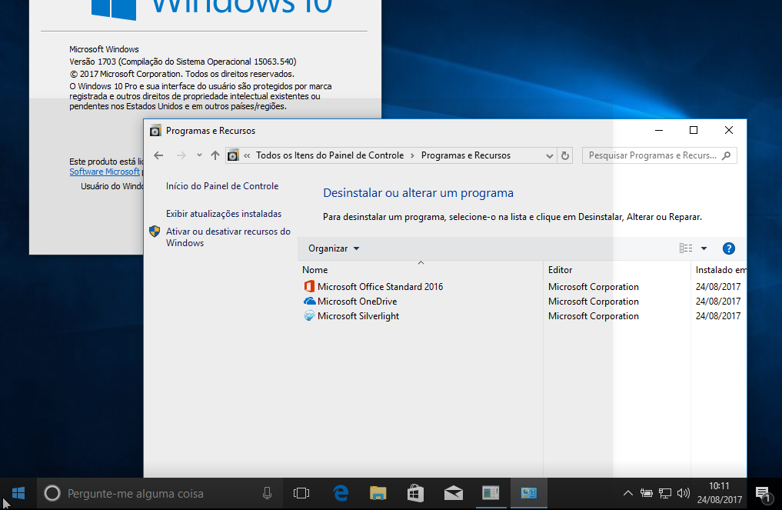
Task: Click the double chevron breadcrumb overflow
Action: [247, 155]
